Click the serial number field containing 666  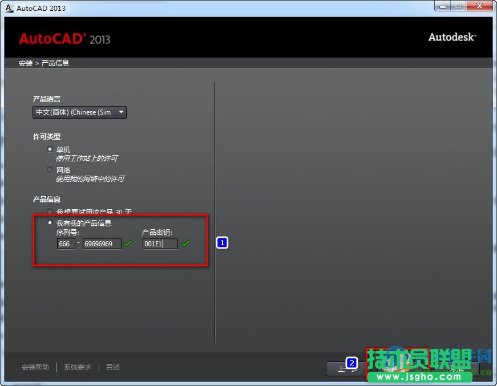point(65,243)
